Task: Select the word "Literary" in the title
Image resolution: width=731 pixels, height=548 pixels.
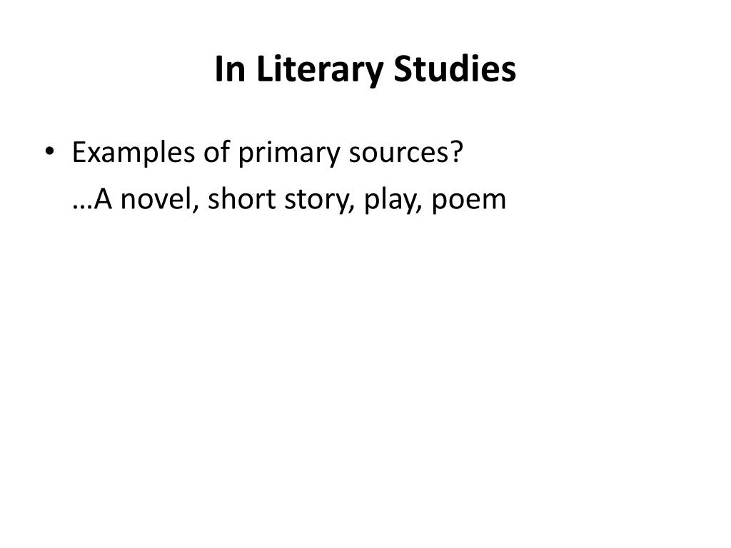Action: [x=320, y=70]
